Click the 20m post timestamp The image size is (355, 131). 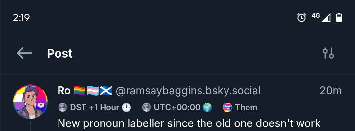[330, 91]
